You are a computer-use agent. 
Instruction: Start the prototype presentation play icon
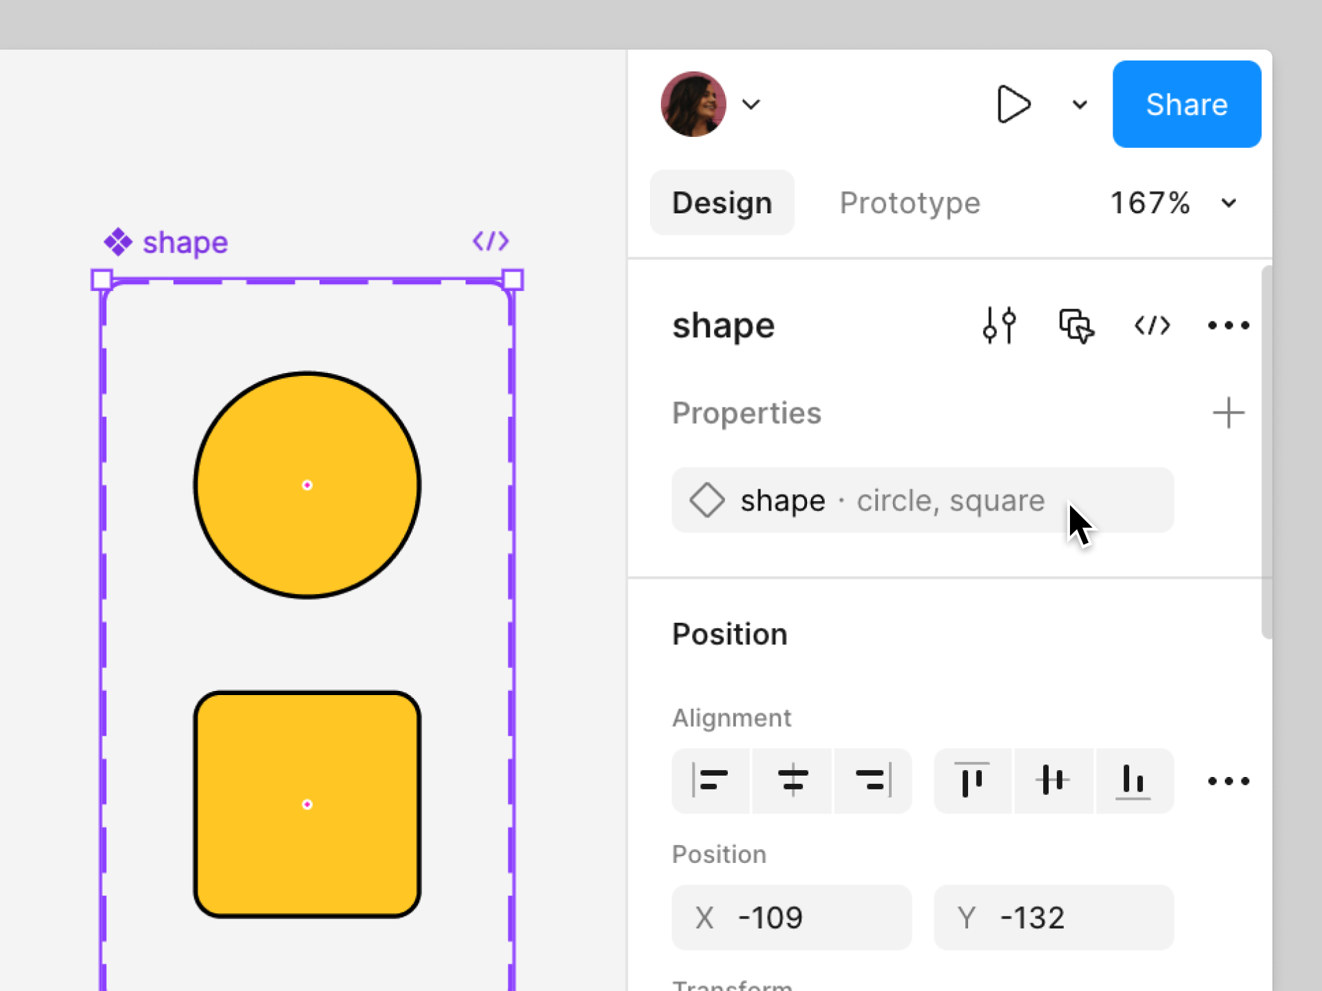pos(1014,104)
